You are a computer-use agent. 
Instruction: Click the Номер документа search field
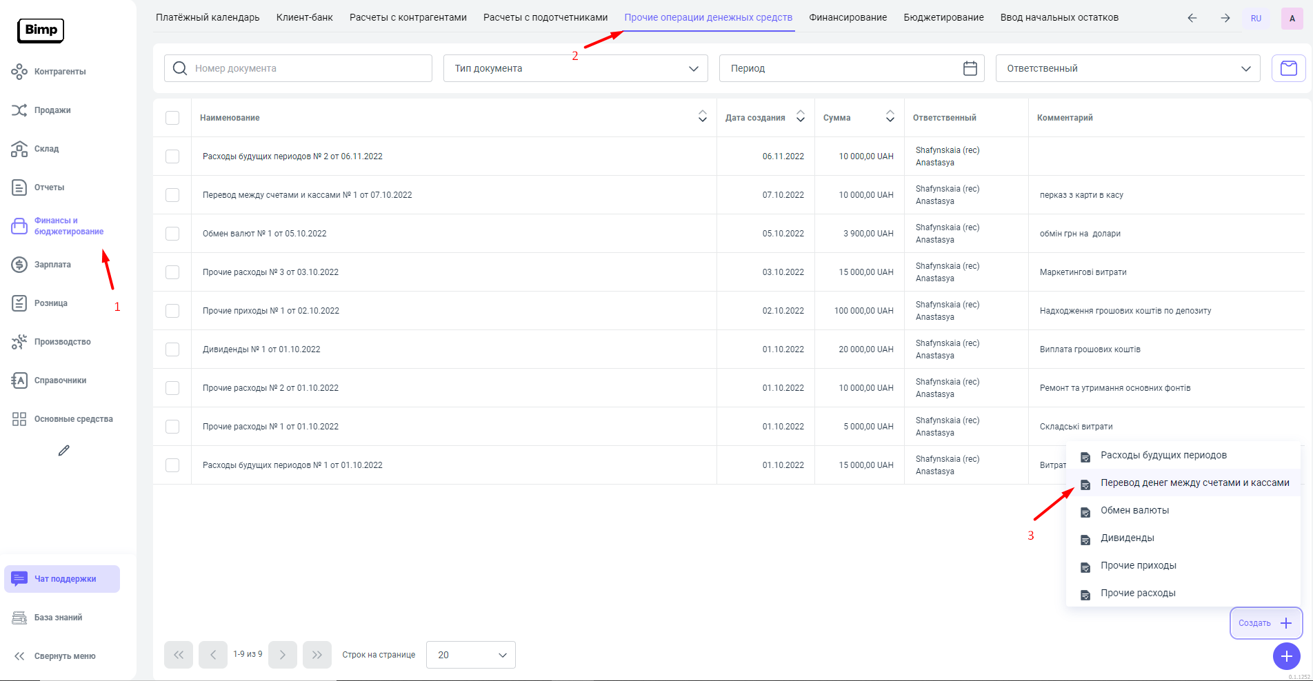pyautogui.click(x=298, y=68)
